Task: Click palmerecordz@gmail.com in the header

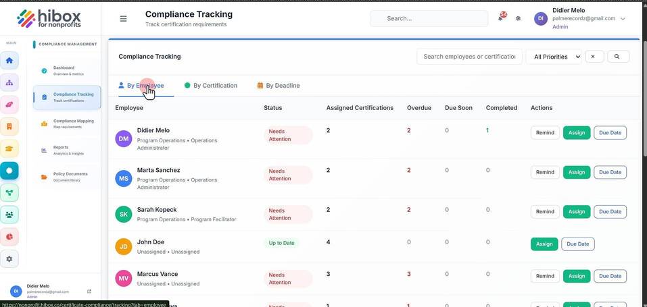Action: coord(584,18)
